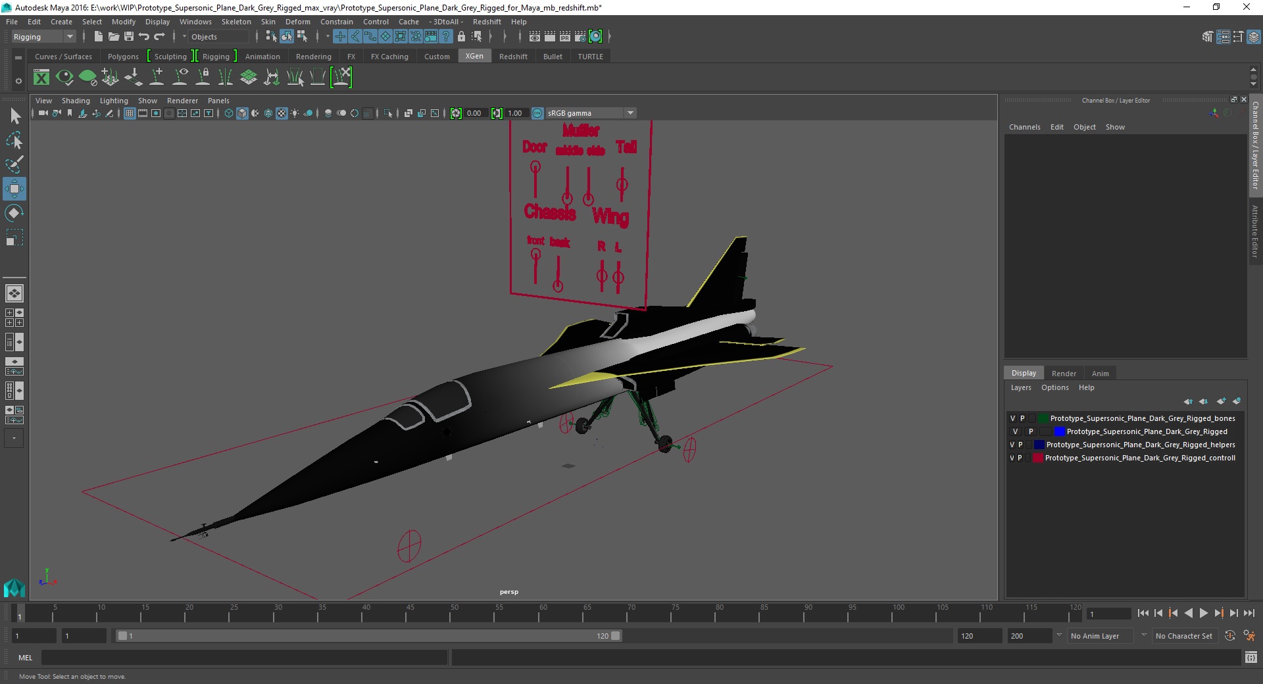
Task: Expand quick layout options arrow in toolbox
Action: (14, 438)
